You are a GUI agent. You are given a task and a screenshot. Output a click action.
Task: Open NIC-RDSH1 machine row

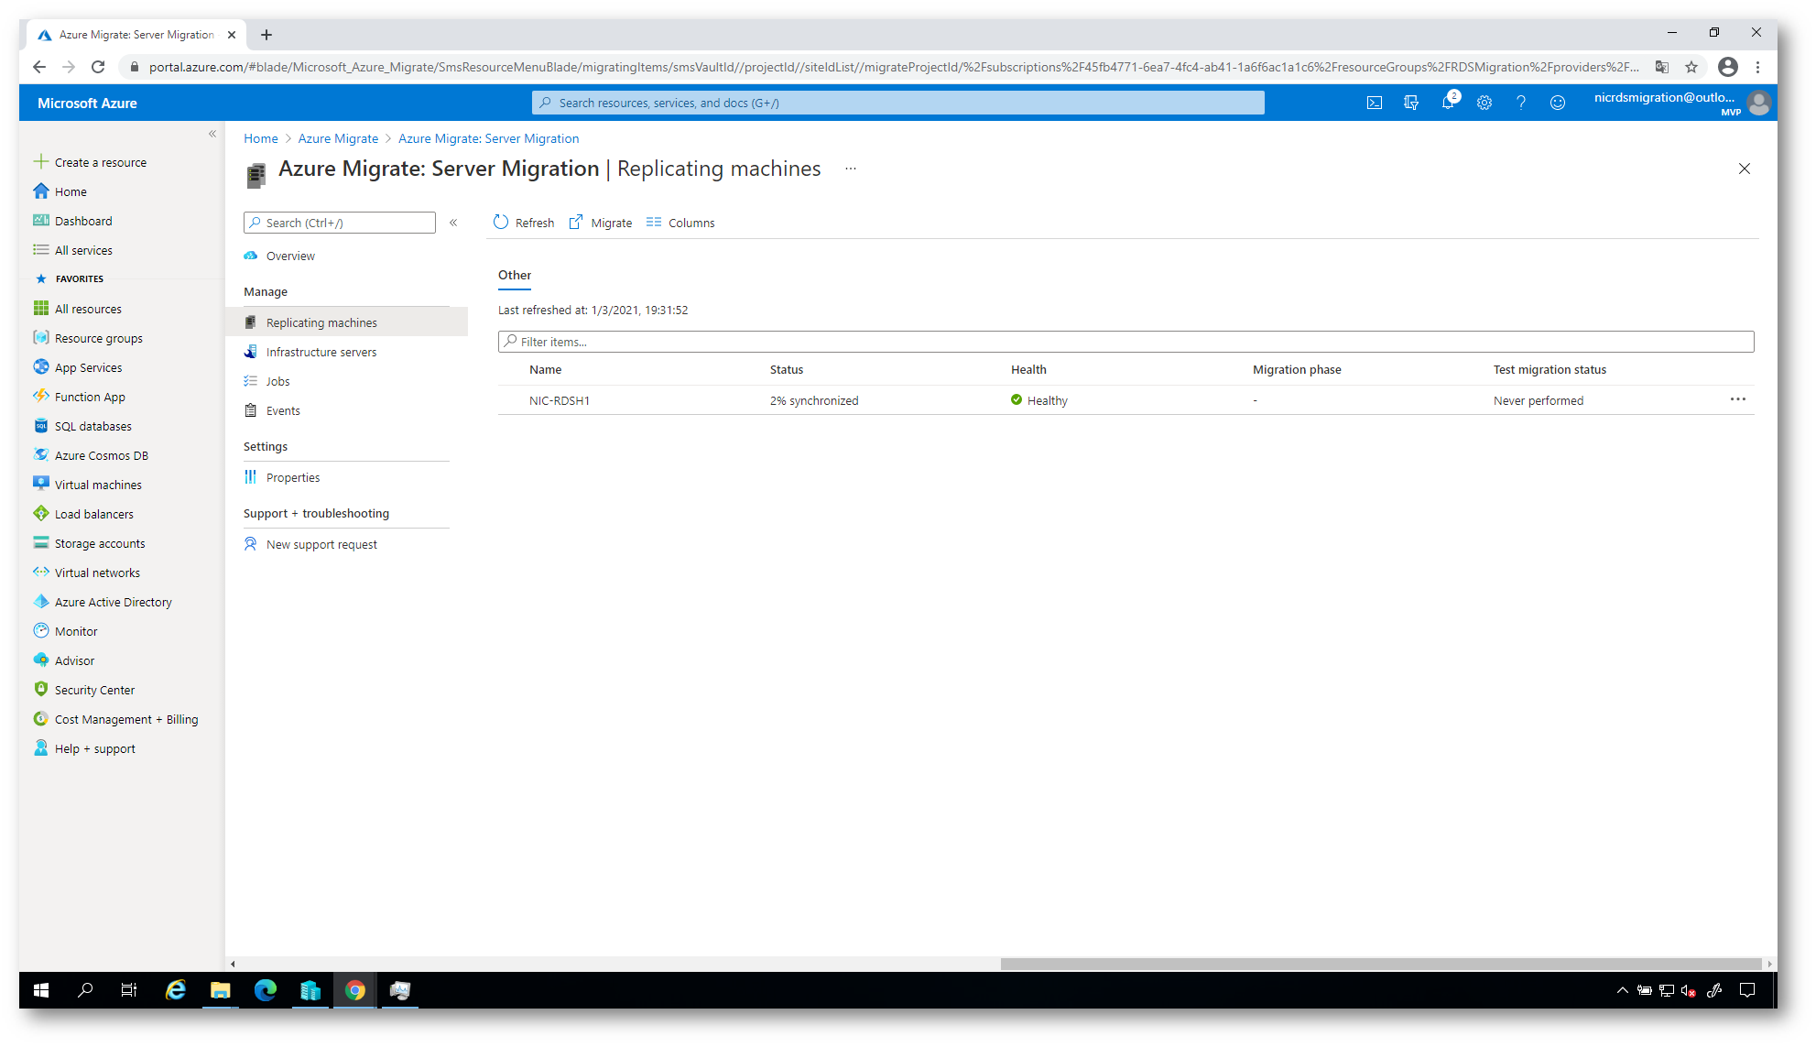1125,400
